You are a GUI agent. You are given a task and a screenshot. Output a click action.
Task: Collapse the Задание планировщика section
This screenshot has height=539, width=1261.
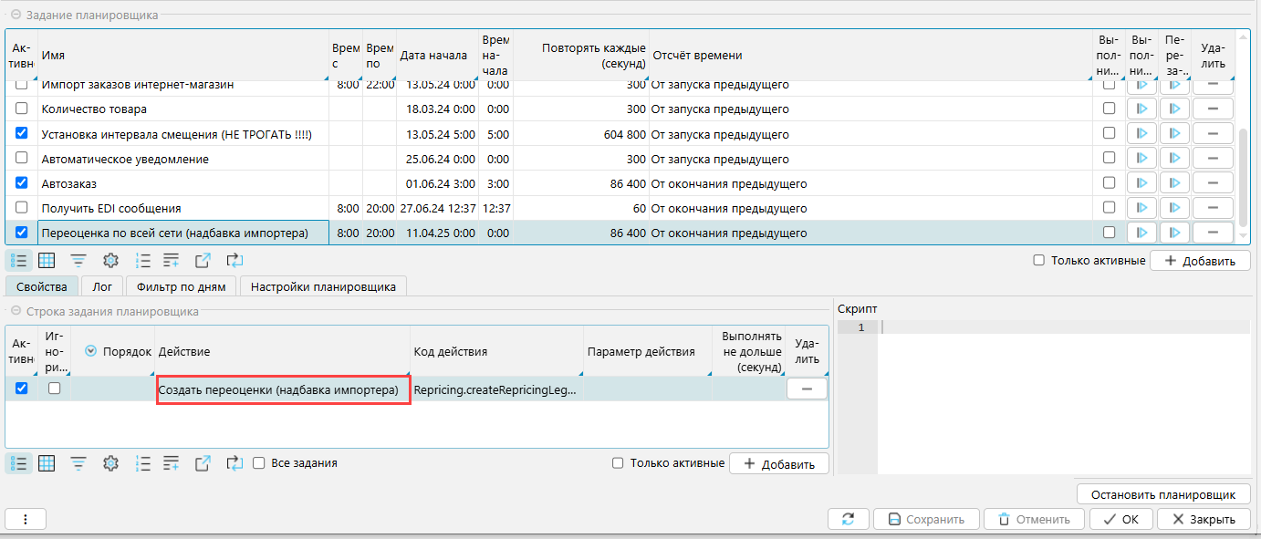(16, 15)
